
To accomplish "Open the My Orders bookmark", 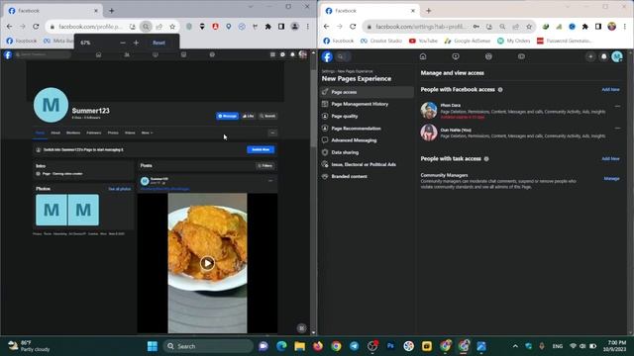I will pyautogui.click(x=513, y=41).
